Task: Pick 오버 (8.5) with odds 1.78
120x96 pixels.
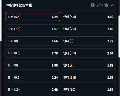Action: click(x=33, y=53)
